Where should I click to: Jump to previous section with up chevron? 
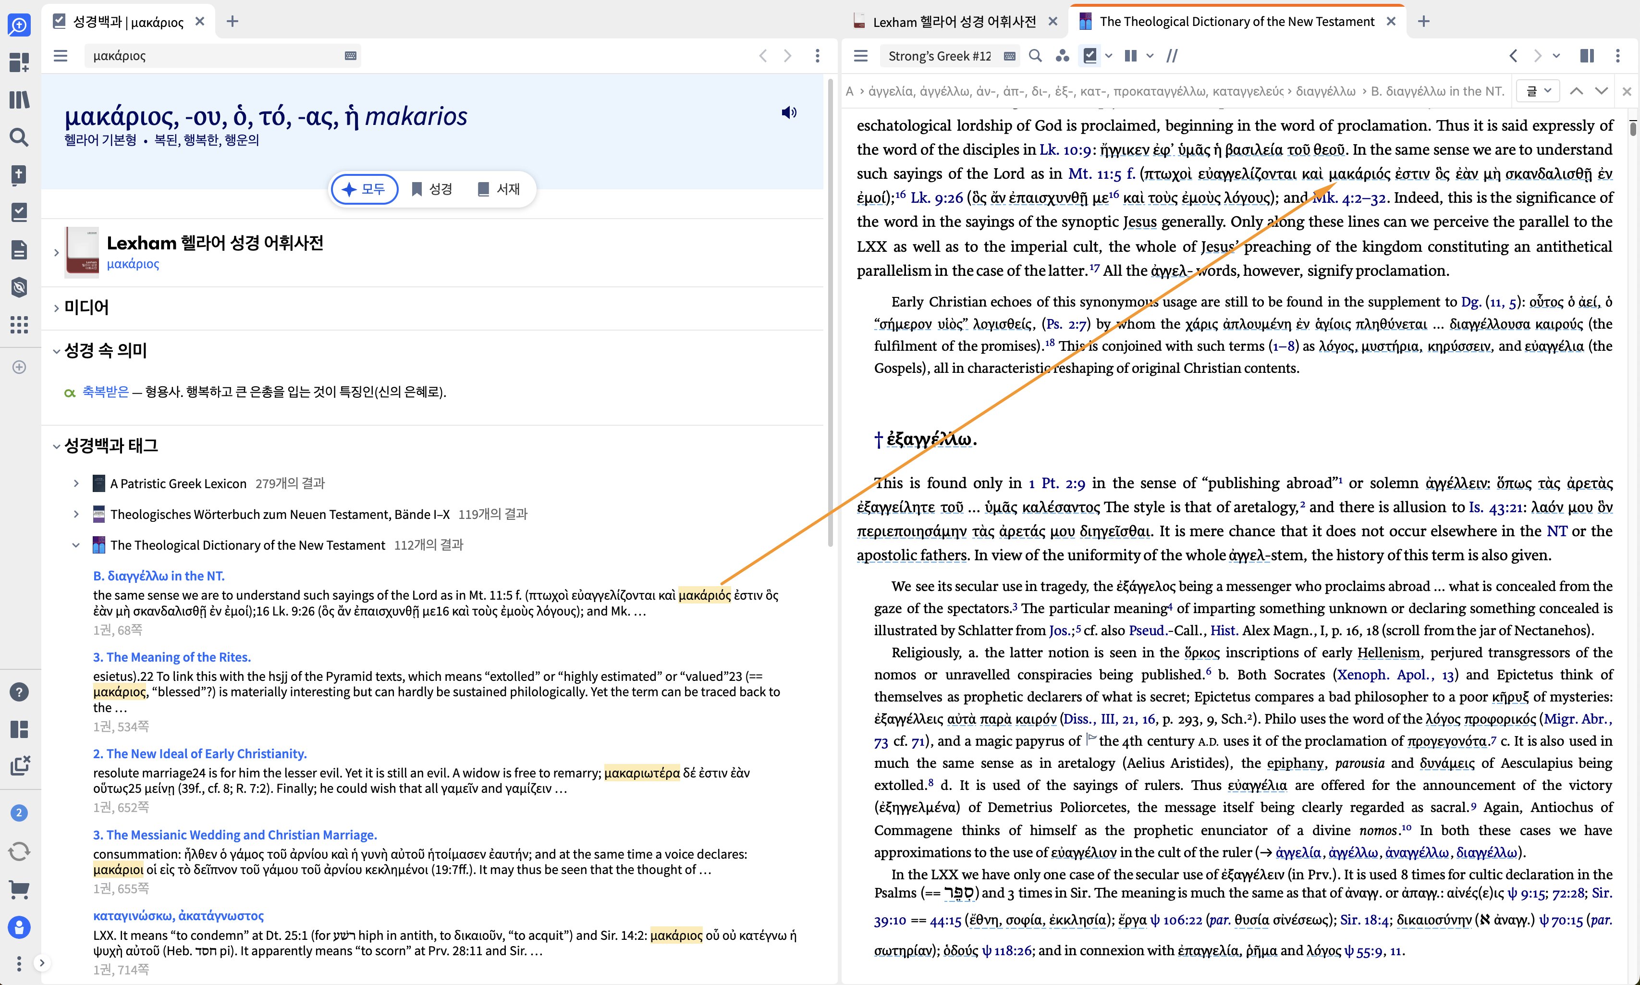[1577, 91]
